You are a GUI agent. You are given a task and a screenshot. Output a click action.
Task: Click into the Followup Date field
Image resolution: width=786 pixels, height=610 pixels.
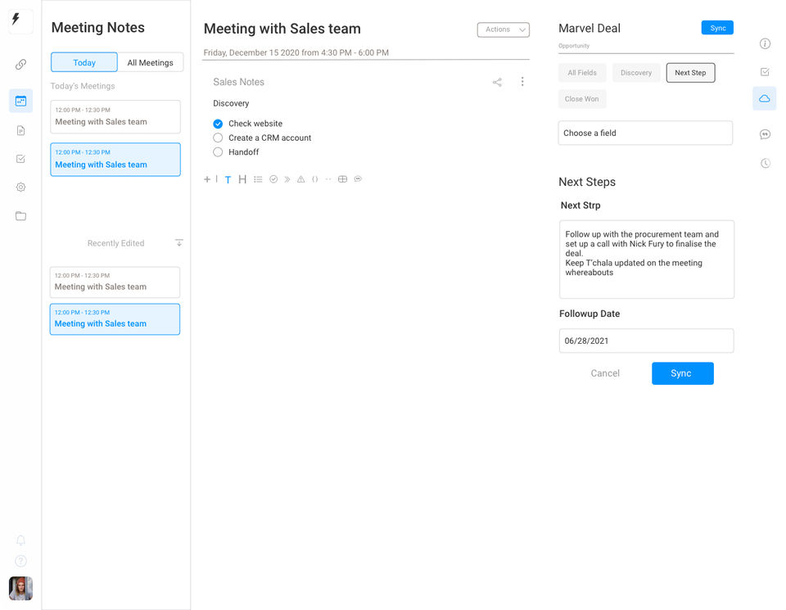click(x=646, y=341)
